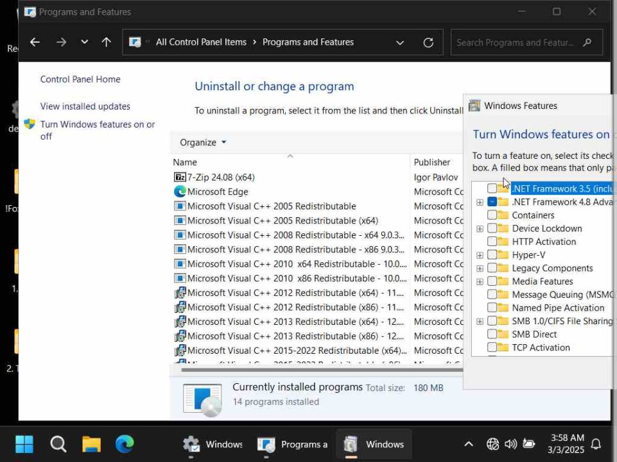617x462 pixels.
Task: Click Visual C++ 2008 x64 9.0.3 icon
Action: 179,235
